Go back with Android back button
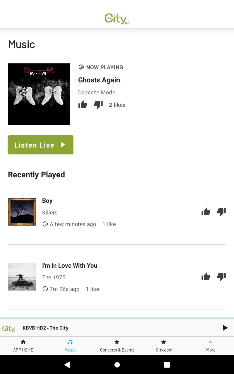 pos(67,365)
